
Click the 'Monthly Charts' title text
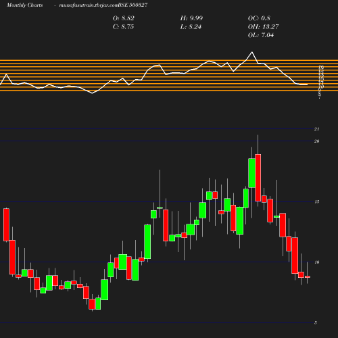point(24,5)
